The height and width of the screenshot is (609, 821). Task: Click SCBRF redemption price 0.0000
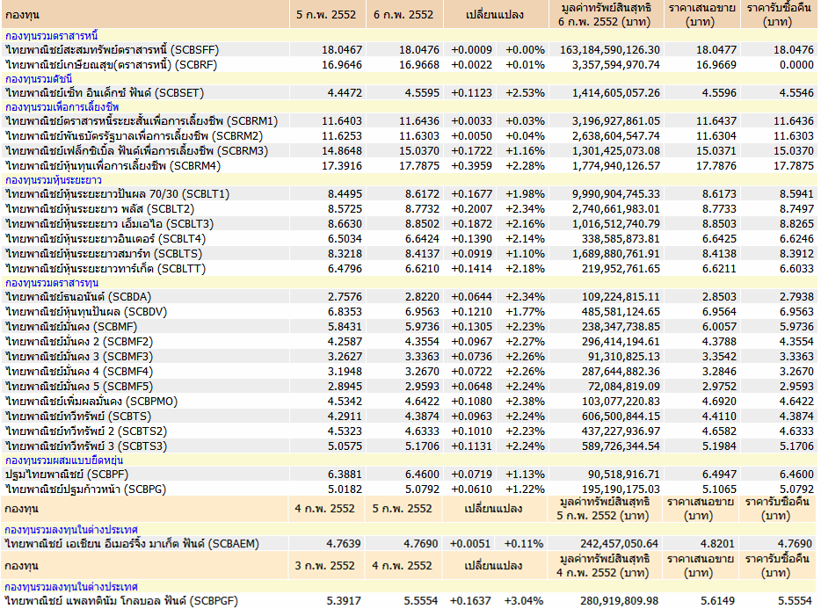click(796, 65)
